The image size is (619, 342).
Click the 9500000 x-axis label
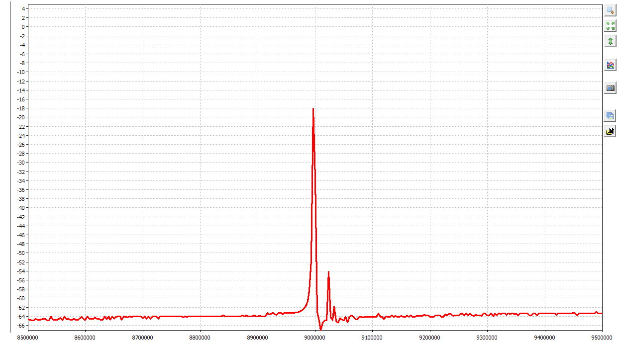point(602,337)
